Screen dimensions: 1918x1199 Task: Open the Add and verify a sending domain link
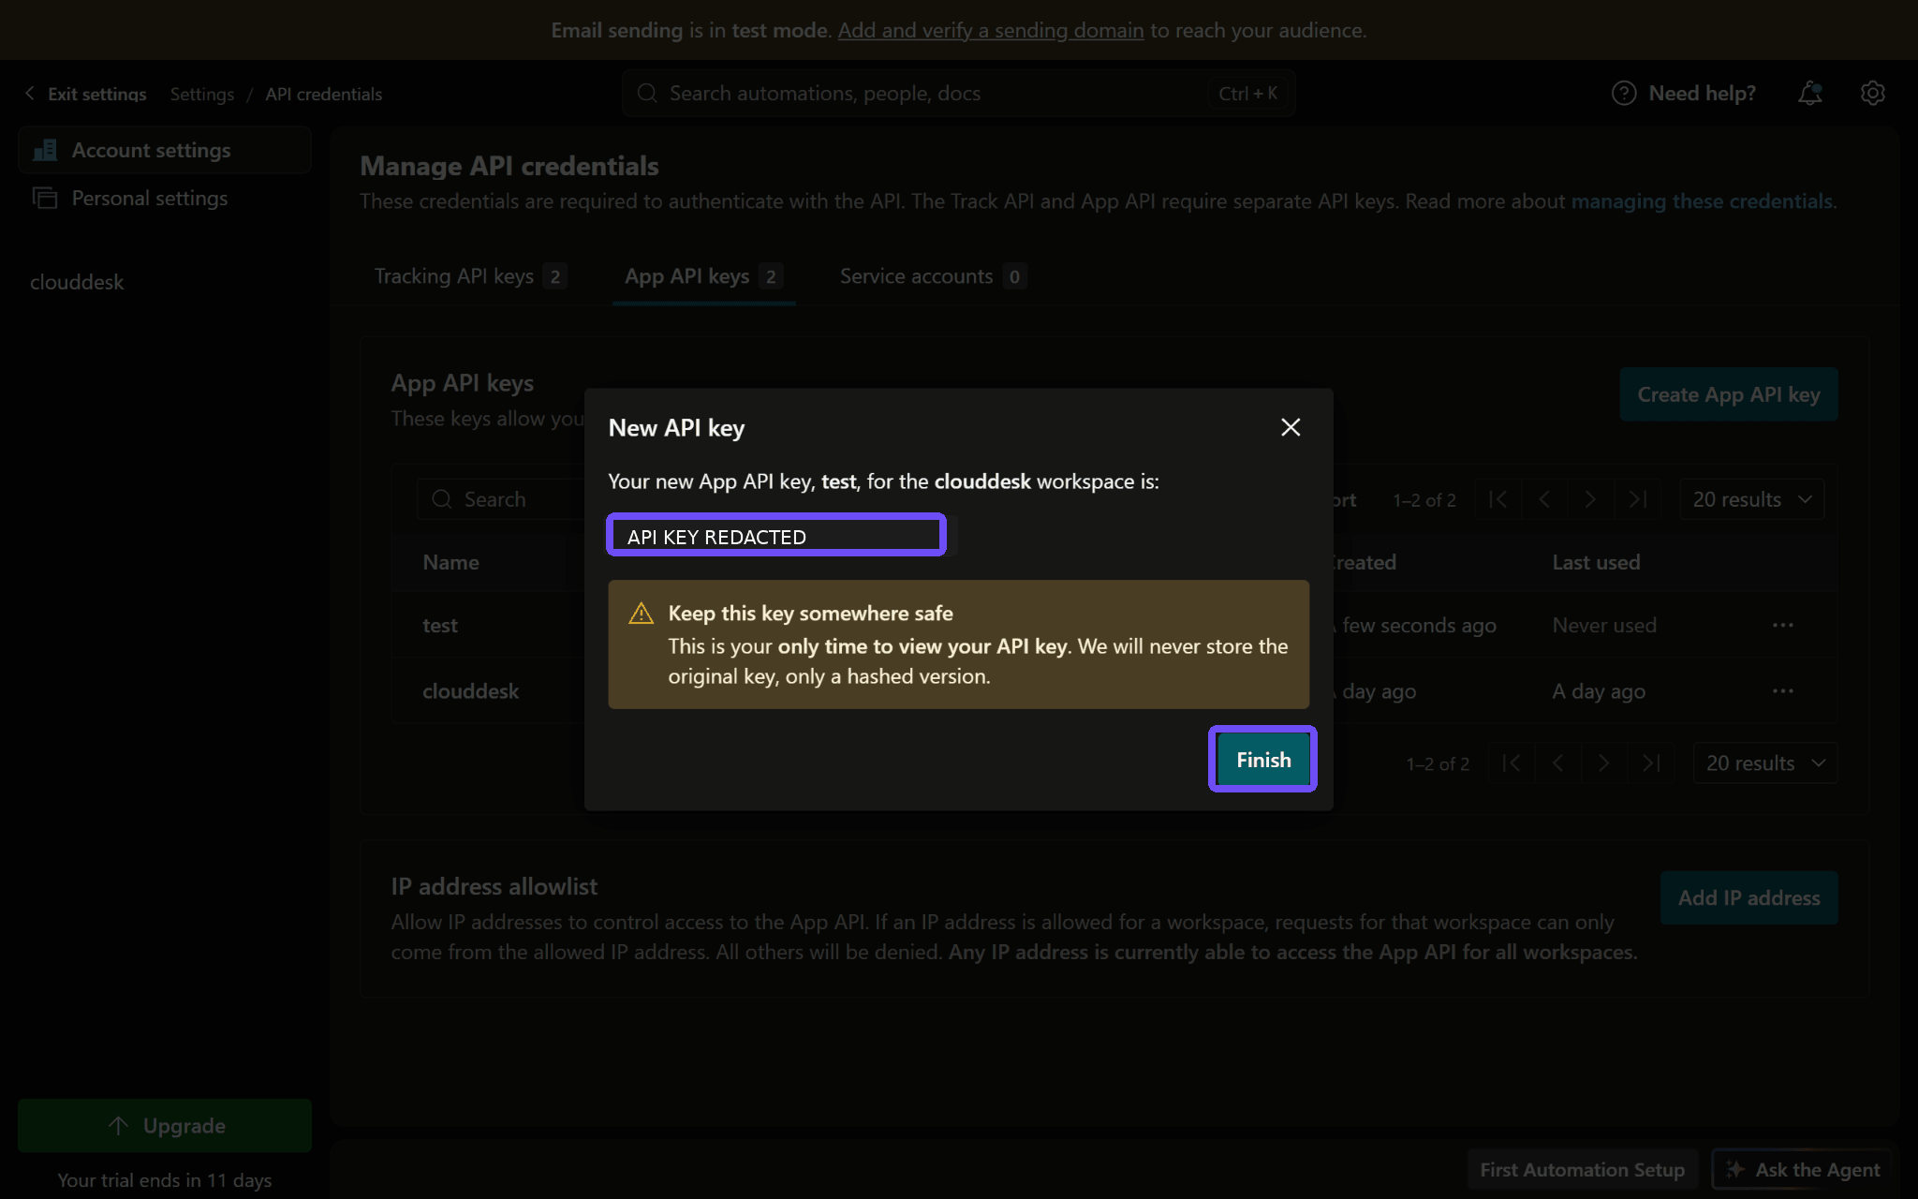(991, 30)
